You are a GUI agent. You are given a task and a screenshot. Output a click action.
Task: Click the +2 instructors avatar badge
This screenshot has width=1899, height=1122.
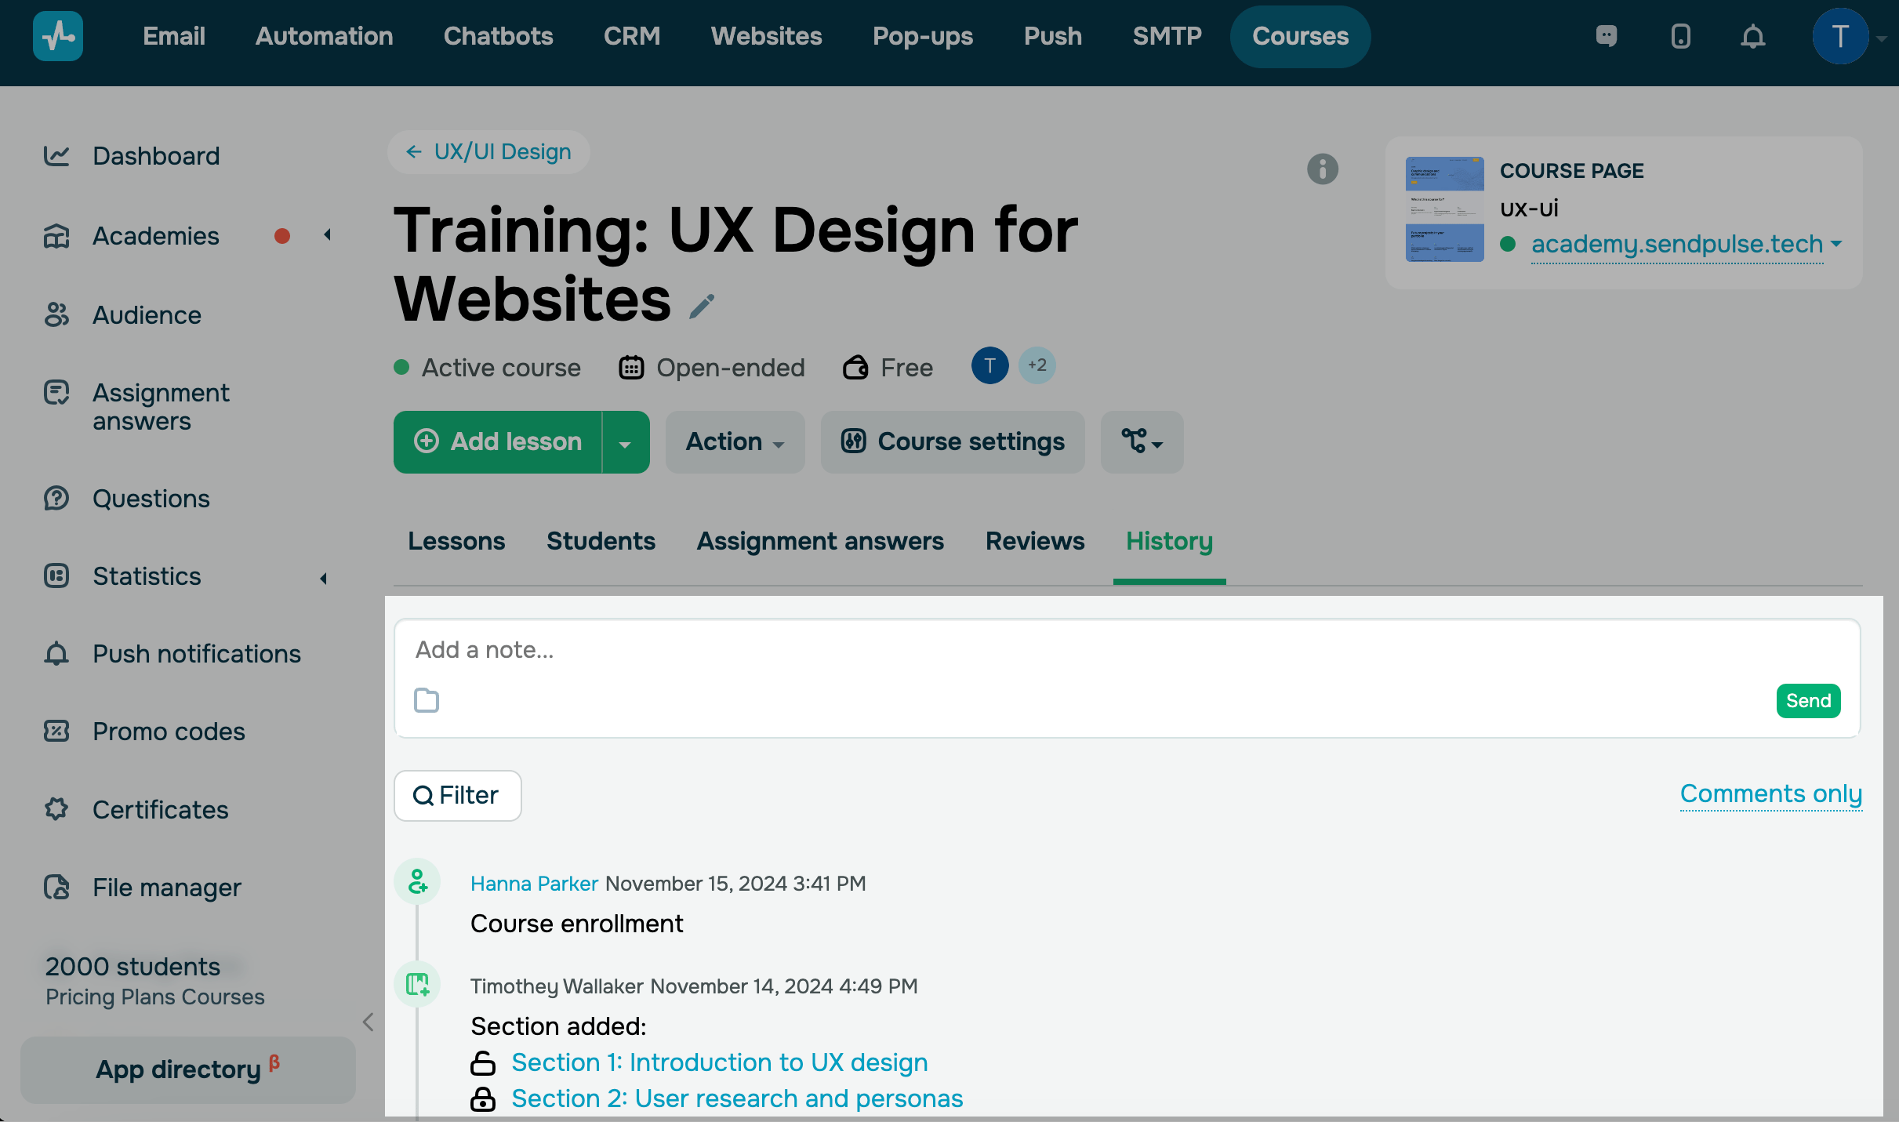pos(1037,365)
